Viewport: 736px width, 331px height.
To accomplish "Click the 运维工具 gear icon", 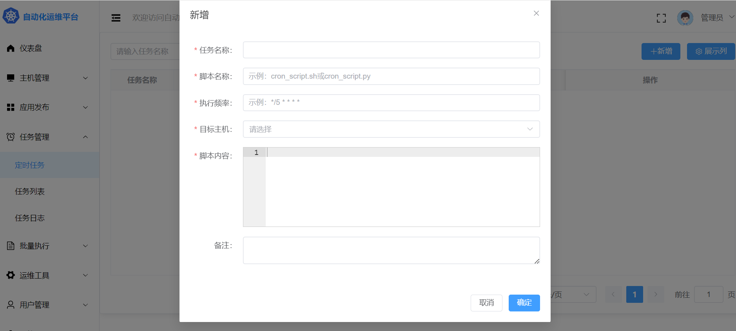I will point(11,275).
